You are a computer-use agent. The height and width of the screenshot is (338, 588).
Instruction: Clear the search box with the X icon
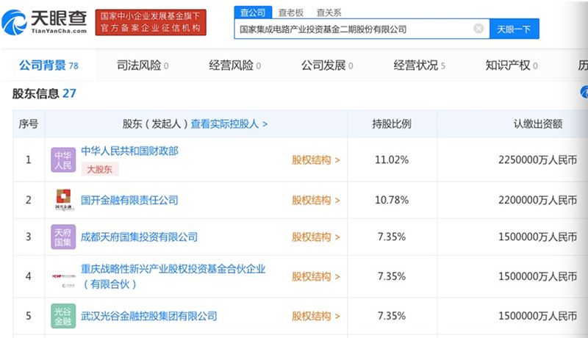[x=478, y=29]
